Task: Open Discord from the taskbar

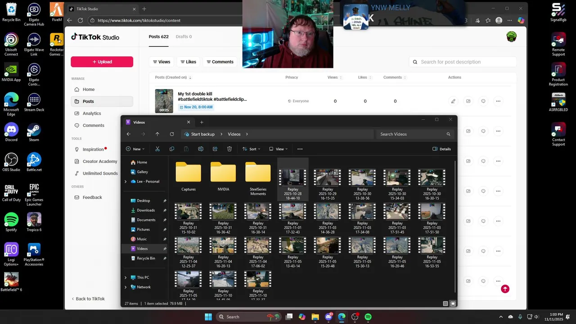Action: click(328, 317)
